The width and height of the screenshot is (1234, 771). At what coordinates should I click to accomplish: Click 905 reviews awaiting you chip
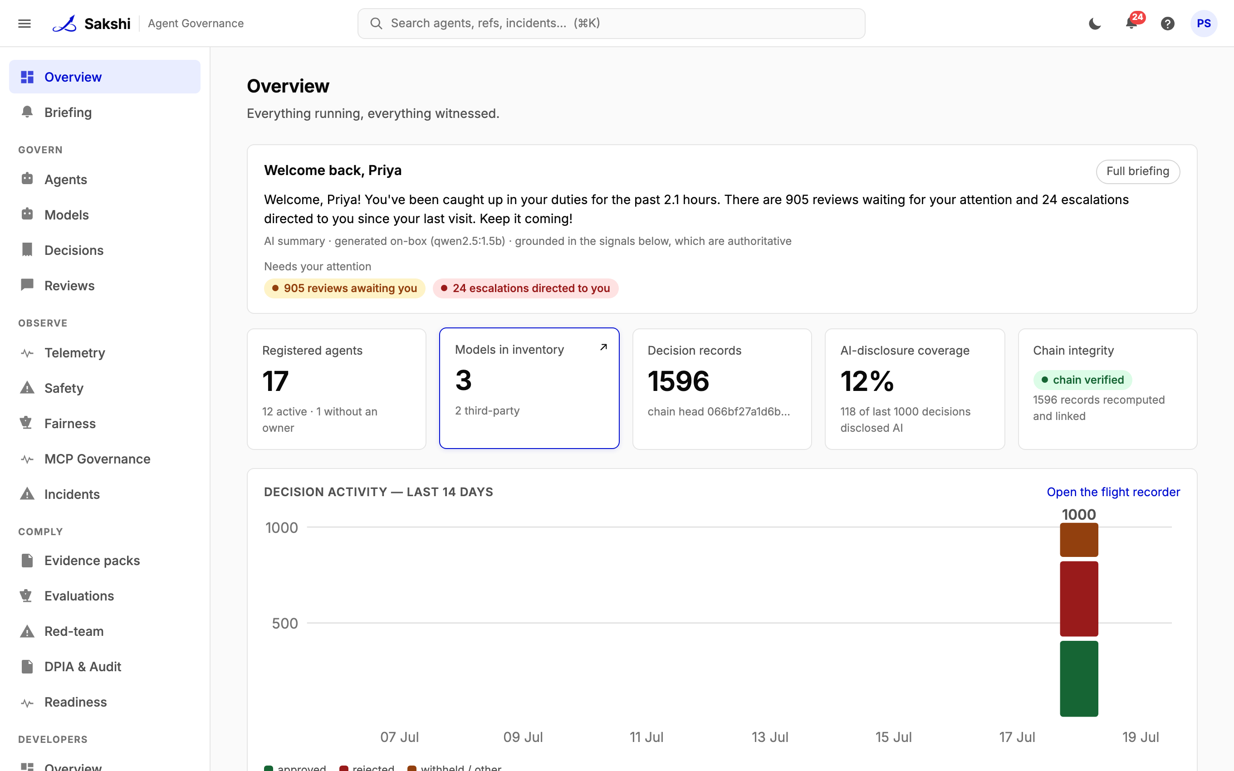click(x=345, y=288)
